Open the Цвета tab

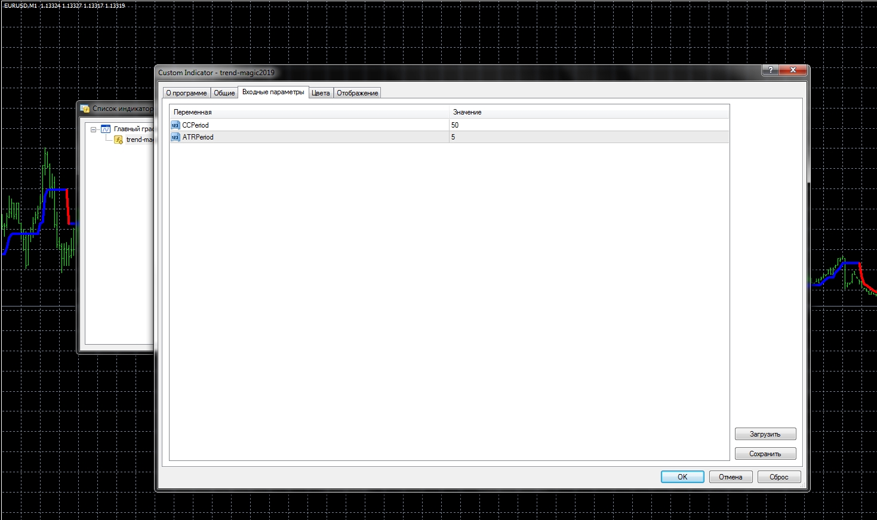(321, 93)
